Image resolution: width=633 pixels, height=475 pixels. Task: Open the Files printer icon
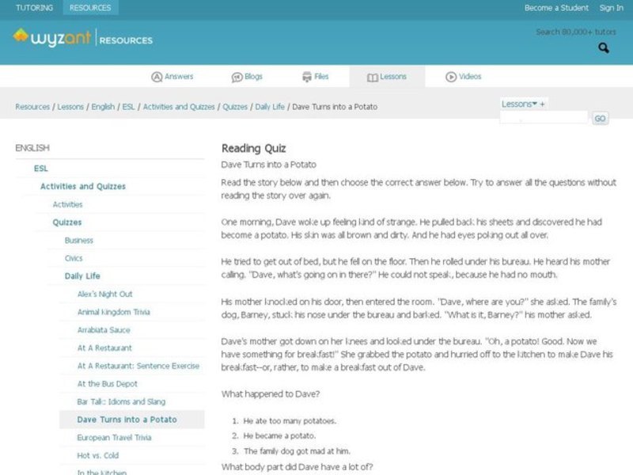point(306,77)
